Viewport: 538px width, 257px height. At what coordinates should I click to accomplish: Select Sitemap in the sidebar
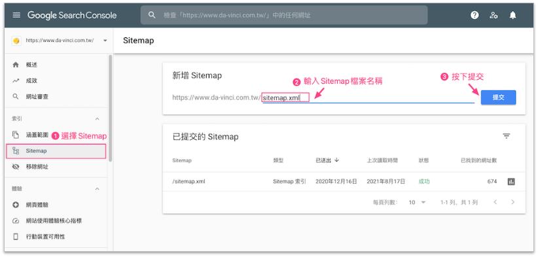pos(56,151)
